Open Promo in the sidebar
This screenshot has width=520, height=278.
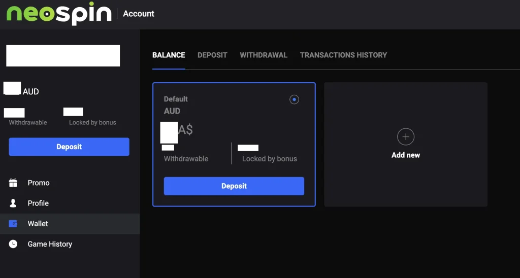70,183
